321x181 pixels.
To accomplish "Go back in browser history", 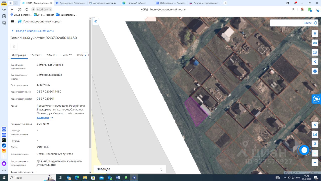I will click(12, 9).
